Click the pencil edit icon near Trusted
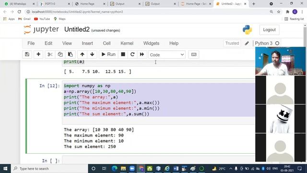 pos(247,43)
